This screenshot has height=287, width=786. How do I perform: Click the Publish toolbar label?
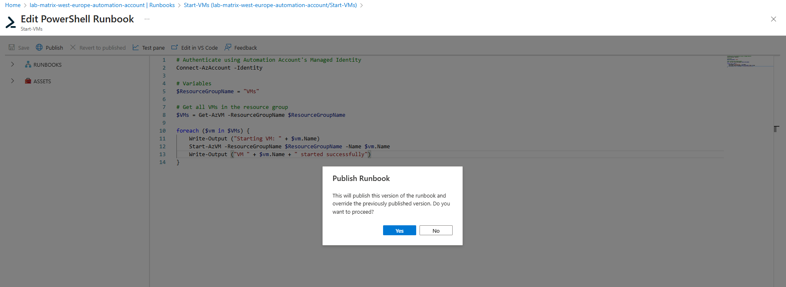click(x=54, y=48)
